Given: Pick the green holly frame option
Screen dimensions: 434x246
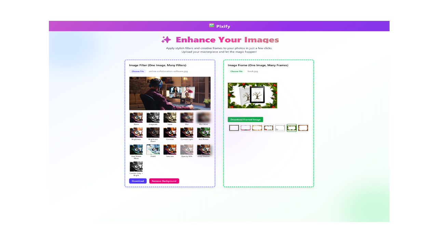Looking at the screenshot, I should pyautogui.click(x=291, y=128).
